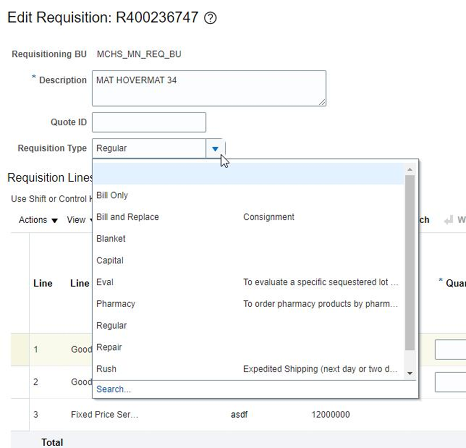Image resolution: width=466 pixels, height=448 pixels.
Task: Open the Search... link in dropdown
Action: [x=113, y=389]
